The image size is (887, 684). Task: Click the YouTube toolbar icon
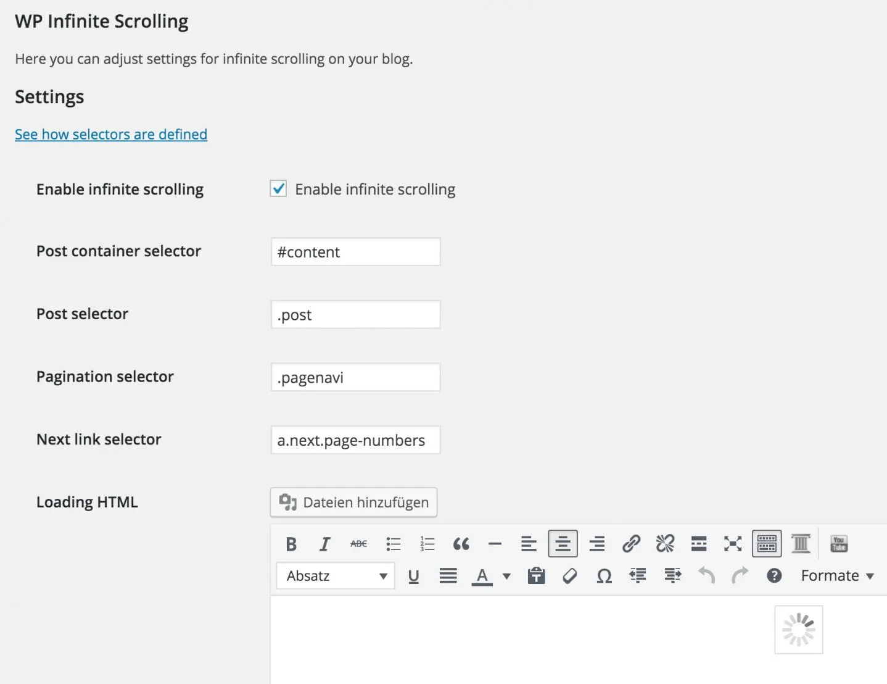coord(839,544)
